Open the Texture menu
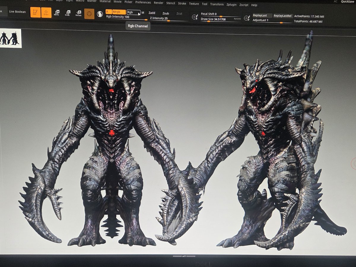356x267 pixels. (194, 4)
